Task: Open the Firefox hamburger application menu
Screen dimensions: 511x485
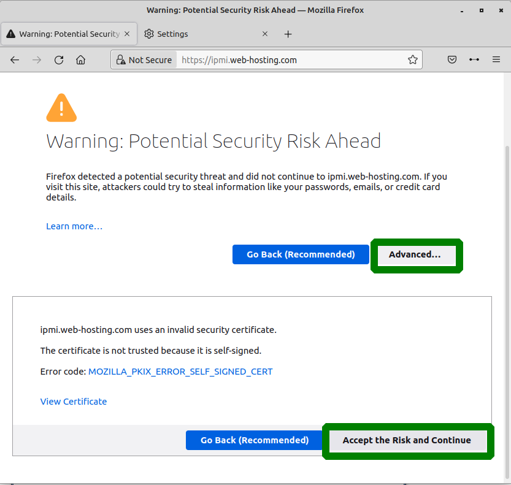Action: [496, 60]
